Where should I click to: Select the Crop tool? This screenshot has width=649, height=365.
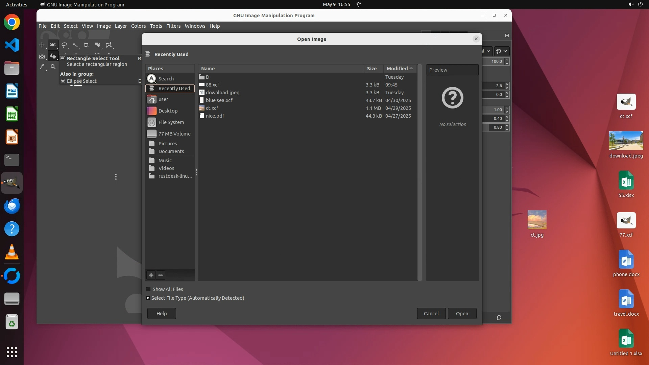[x=87, y=45]
